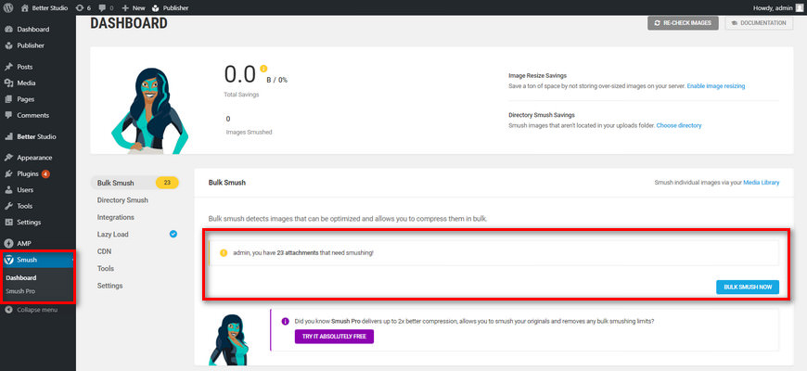
Task: Click the admin avatar in top right
Action: 799,7
